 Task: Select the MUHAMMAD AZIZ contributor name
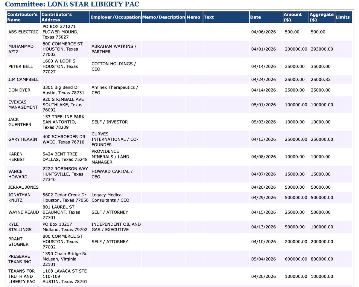point(21,49)
